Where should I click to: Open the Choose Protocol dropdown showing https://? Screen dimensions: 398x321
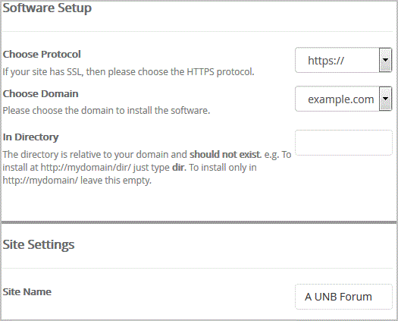coord(343,60)
